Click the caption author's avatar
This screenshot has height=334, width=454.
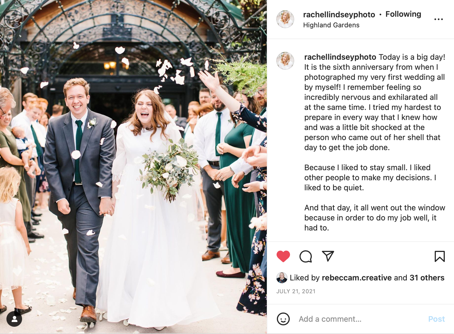285,61
